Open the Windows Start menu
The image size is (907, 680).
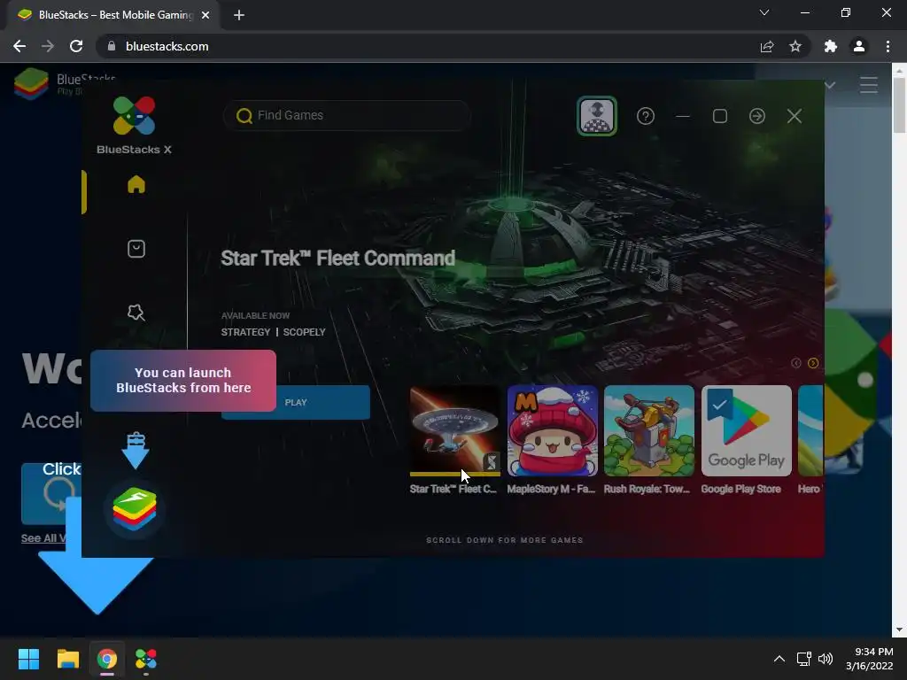coord(28,659)
